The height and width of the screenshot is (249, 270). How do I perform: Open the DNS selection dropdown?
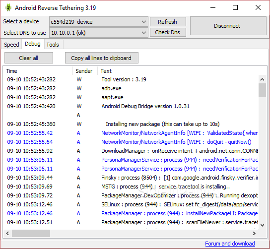click(99, 33)
